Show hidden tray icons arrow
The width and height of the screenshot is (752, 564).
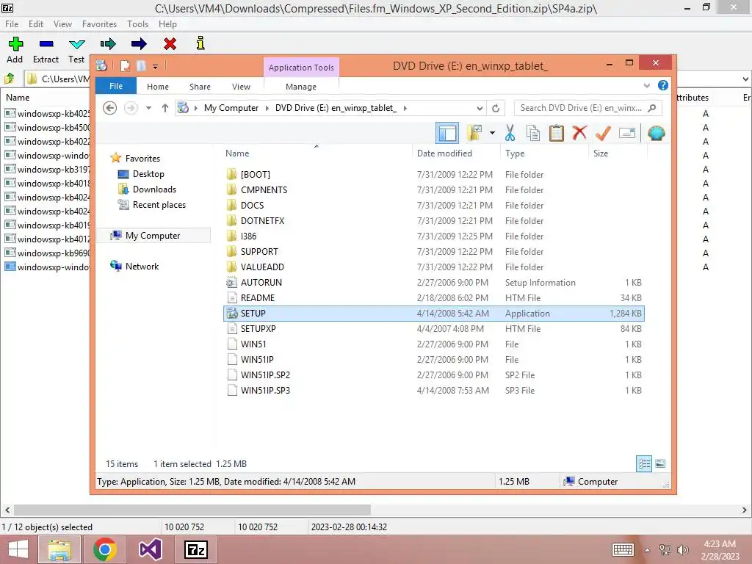coord(648,550)
